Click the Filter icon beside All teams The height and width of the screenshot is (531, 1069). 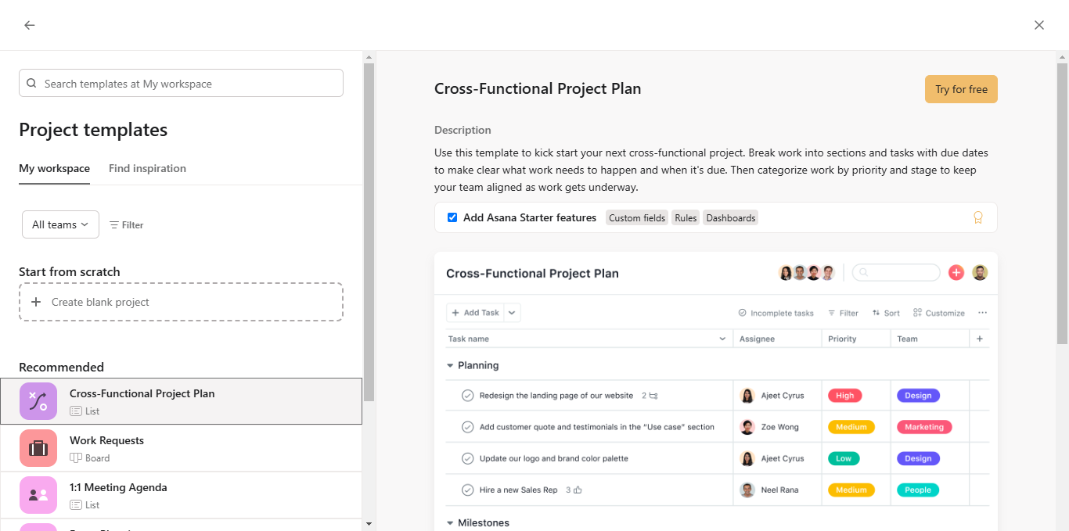coord(114,225)
